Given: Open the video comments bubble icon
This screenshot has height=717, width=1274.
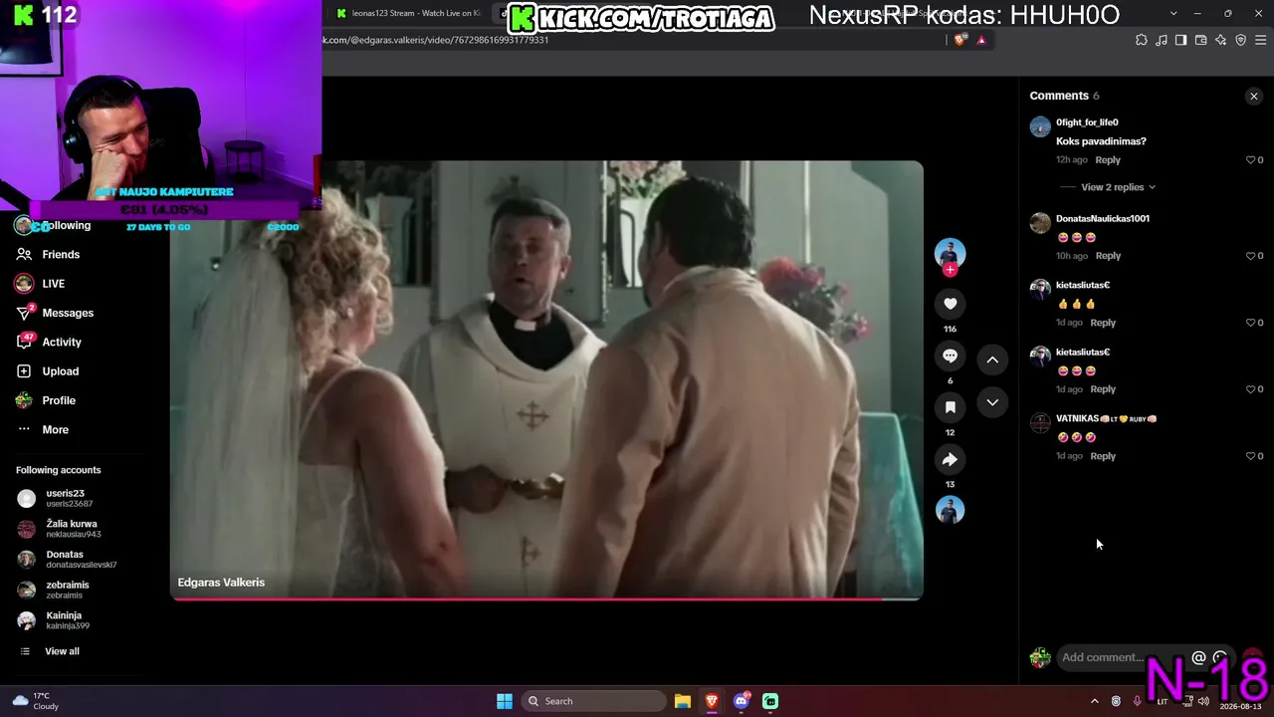Looking at the screenshot, I should [950, 356].
